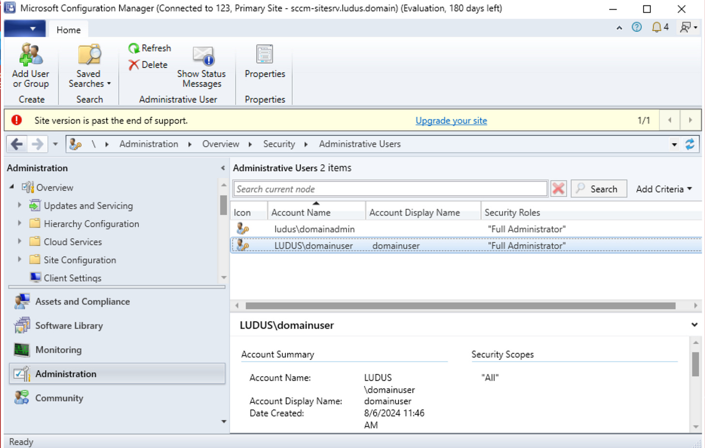The image size is (705, 448).
Task: Click the ludus\domainadmin row user icon
Action: pyautogui.click(x=242, y=229)
